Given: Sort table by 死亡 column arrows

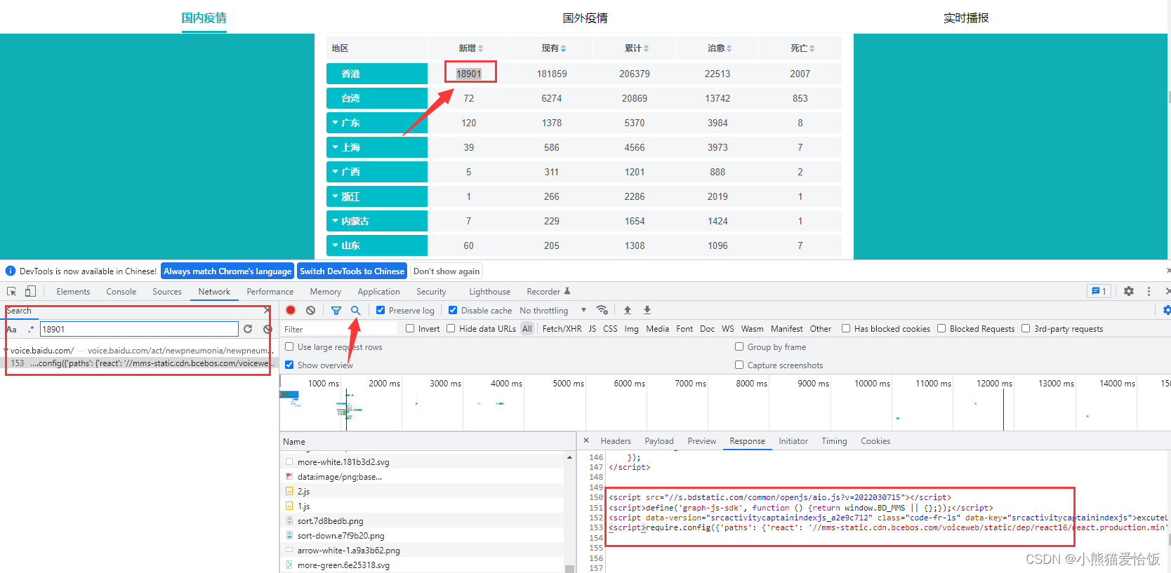Looking at the screenshot, I should tap(812, 48).
